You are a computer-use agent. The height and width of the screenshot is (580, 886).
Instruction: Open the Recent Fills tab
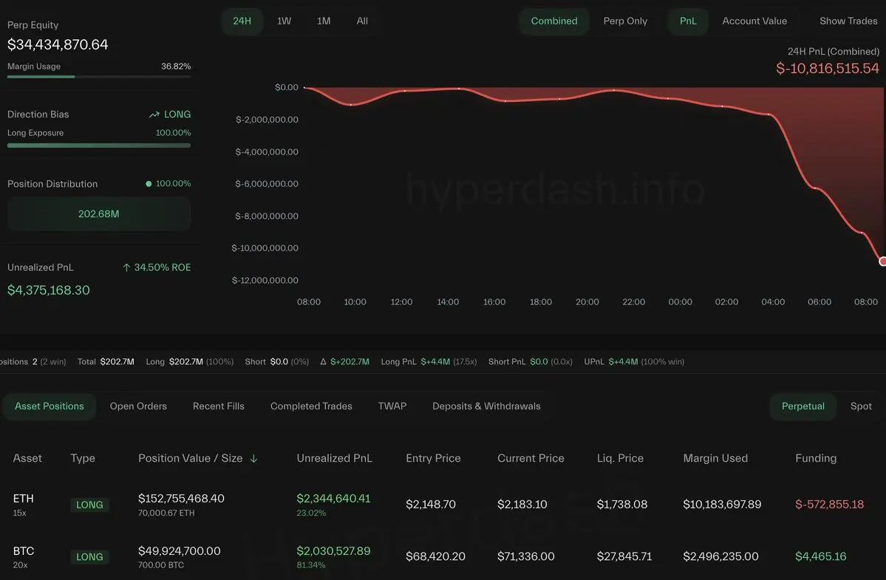(218, 406)
